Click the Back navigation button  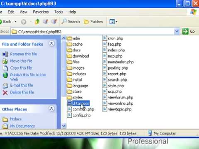click(x=6, y=22)
